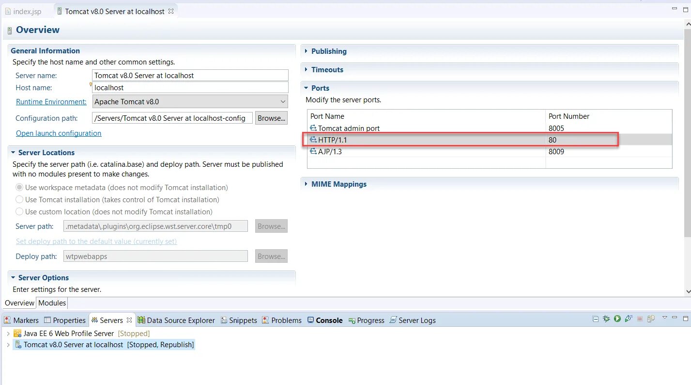Image resolution: width=691 pixels, height=385 pixels.
Task: Open the Snippets view tab
Action: tap(239, 321)
